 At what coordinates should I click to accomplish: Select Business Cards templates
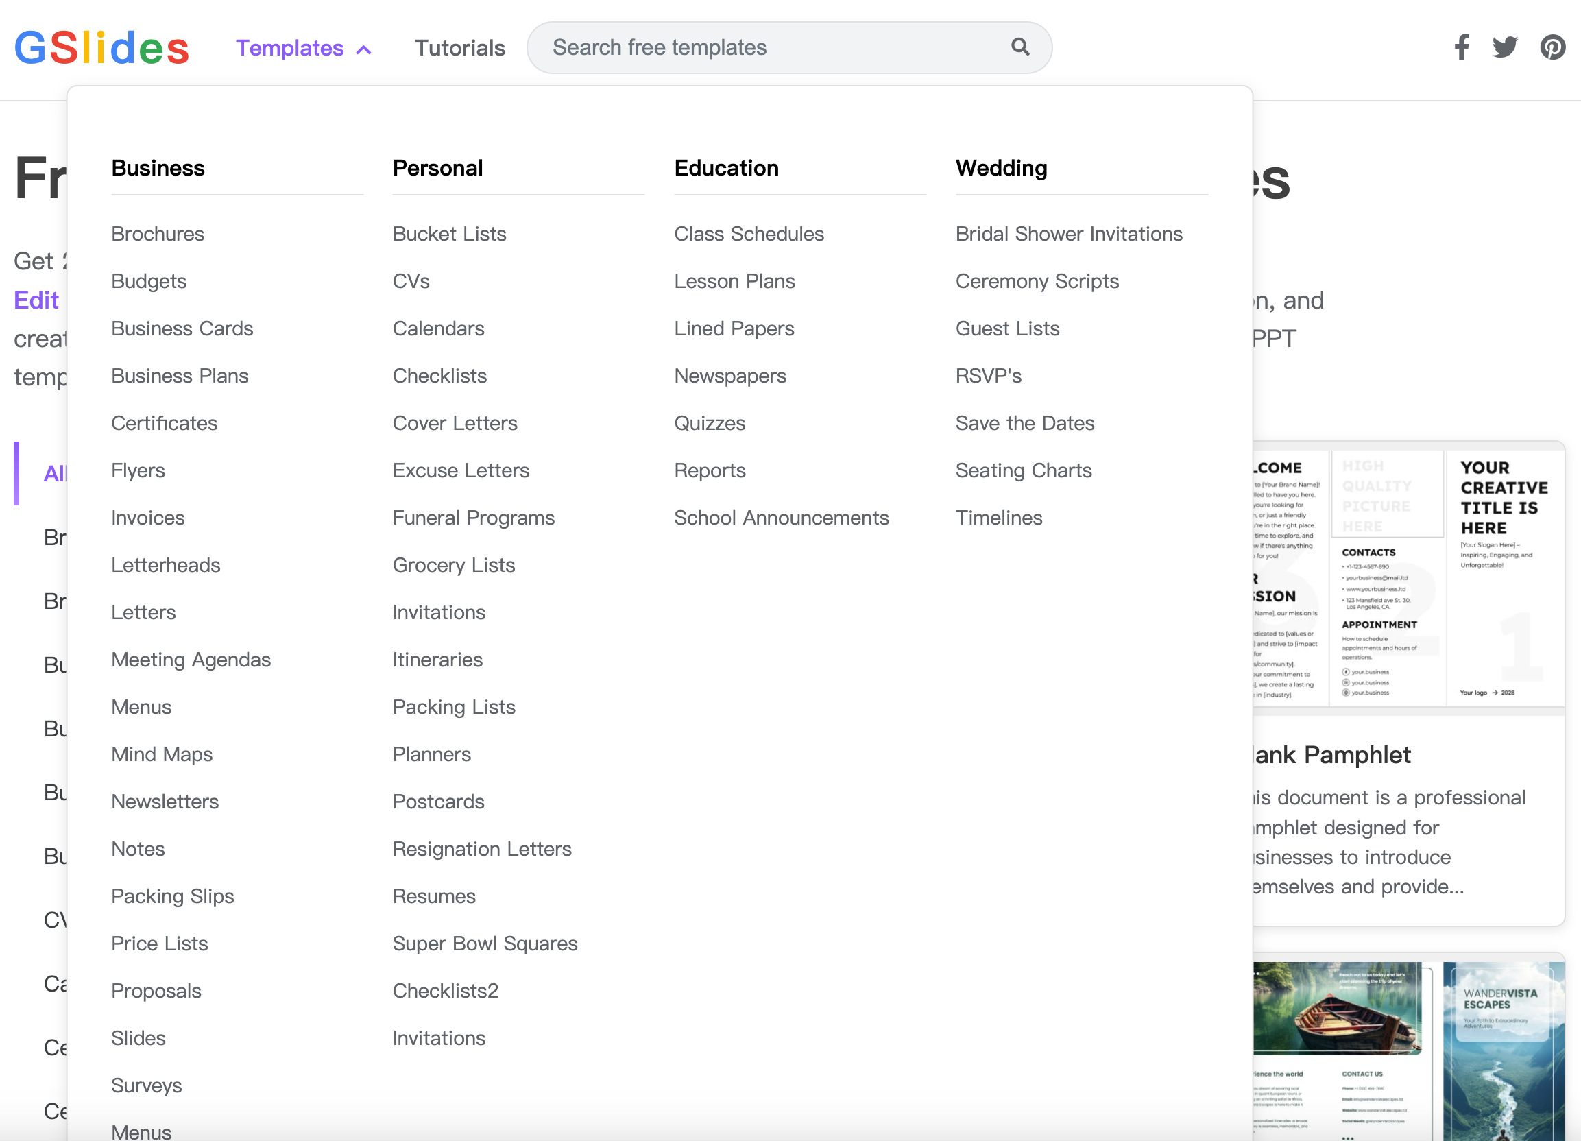(182, 328)
